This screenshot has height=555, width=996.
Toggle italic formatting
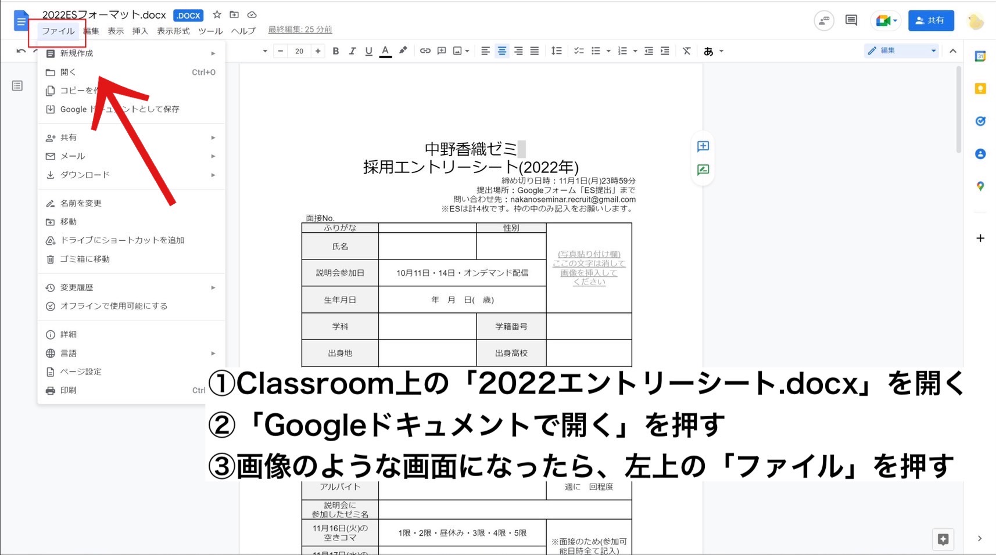(x=352, y=51)
